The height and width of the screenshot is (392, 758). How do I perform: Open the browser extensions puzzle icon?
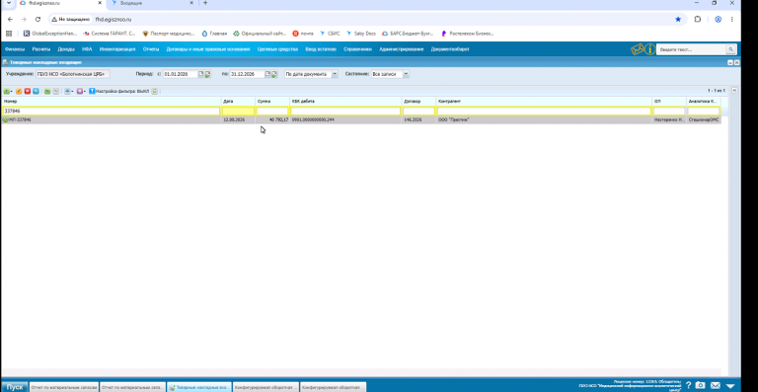(x=698, y=20)
